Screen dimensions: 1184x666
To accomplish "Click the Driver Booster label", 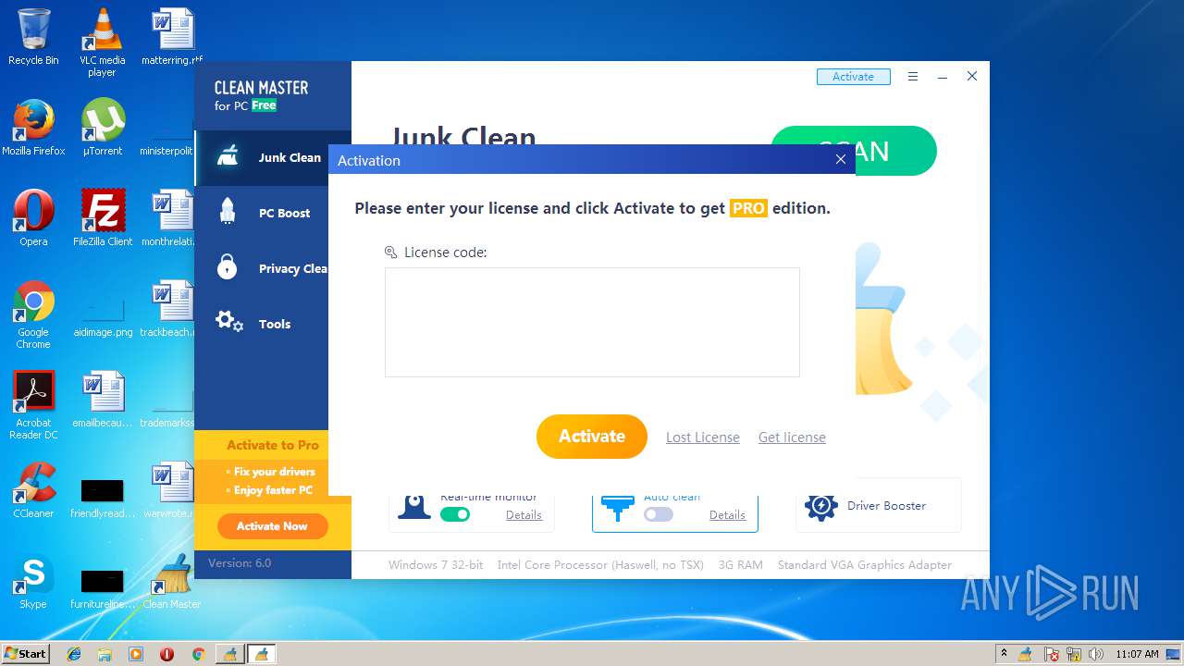I will 886,506.
